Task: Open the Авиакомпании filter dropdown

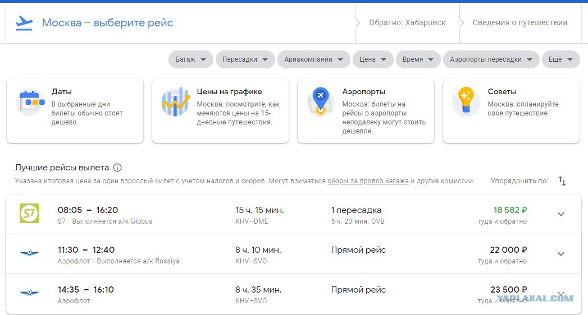Action: coord(313,59)
